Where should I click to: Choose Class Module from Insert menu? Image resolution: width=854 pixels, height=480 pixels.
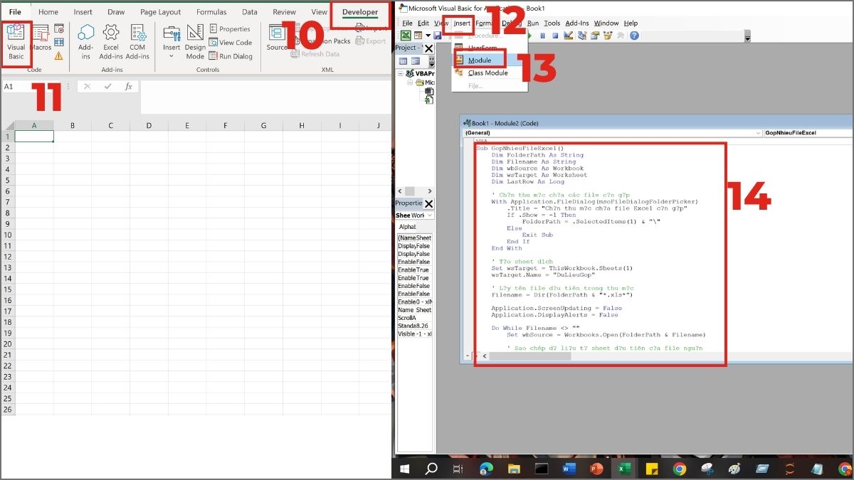click(x=488, y=73)
